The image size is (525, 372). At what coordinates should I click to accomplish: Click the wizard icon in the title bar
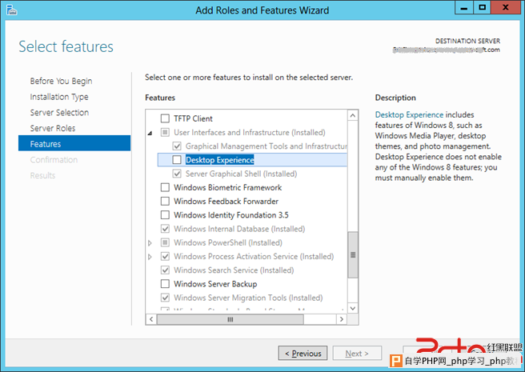pos(11,10)
